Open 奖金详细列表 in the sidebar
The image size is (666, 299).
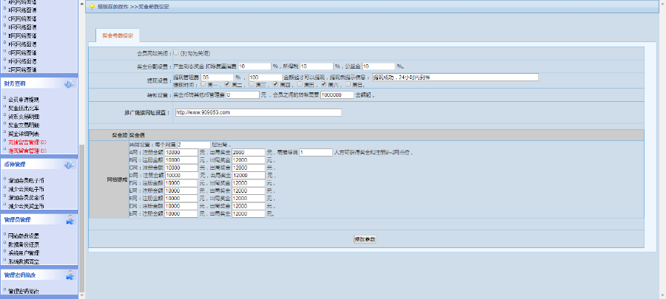24,134
